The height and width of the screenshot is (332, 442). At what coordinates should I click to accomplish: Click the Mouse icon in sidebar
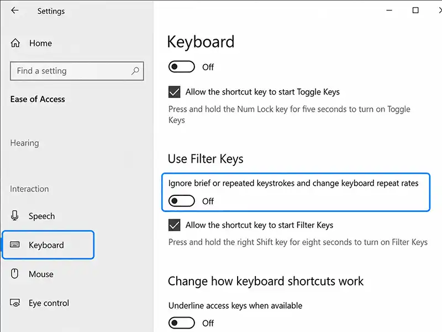[15, 273]
